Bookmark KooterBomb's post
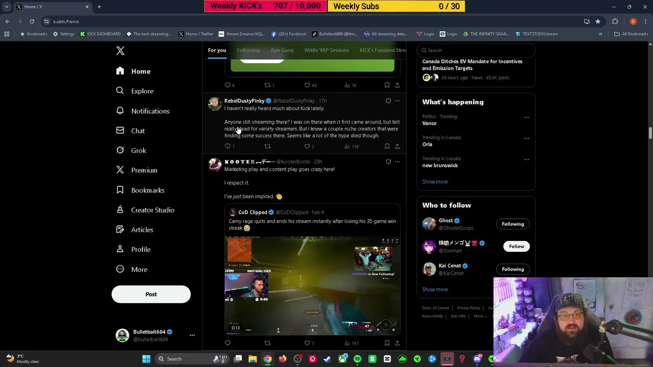 pyautogui.click(x=387, y=343)
